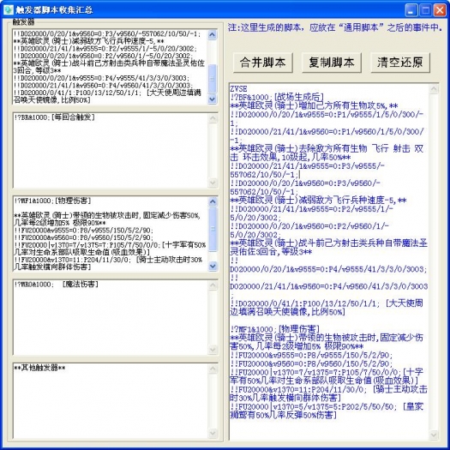Click the scrollbar thumb in the first trigger box
This screenshot has width=450, height=450.
point(213,79)
